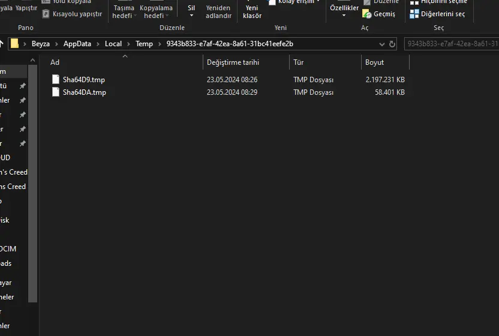The height and width of the screenshot is (336, 499).
Task: Click the Kısayolu yapıştır icon
Action: [x=46, y=14]
